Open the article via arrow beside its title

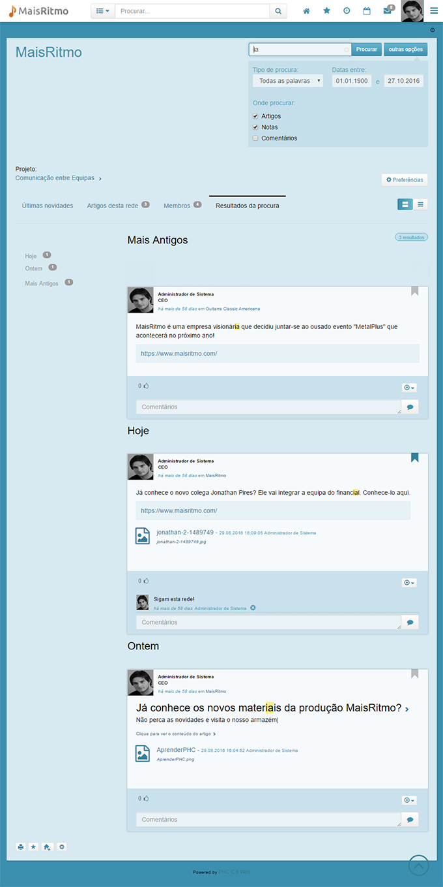click(x=407, y=709)
